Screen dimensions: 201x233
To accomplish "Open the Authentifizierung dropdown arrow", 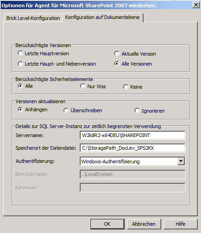I will tap(181, 161).
